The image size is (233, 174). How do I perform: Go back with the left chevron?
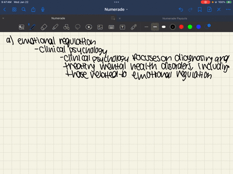click(4, 10)
